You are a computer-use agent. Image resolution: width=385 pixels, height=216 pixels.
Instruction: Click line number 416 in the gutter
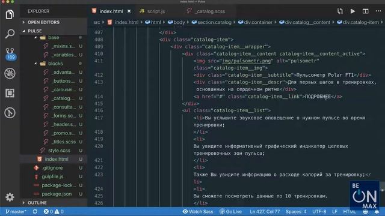pos(99,110)
